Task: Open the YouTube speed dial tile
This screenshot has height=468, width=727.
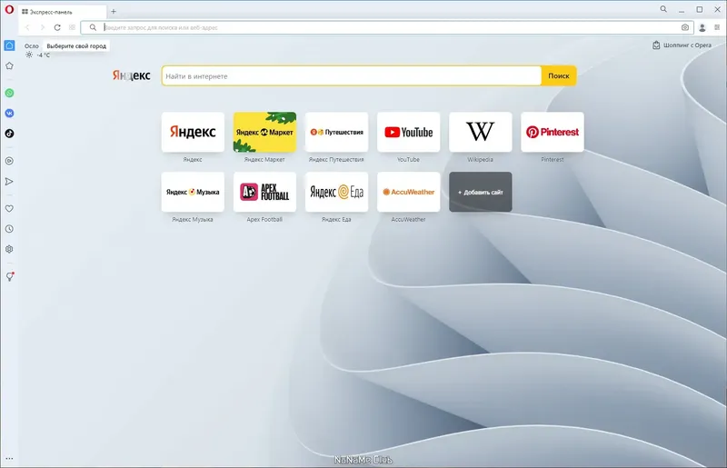Action: tap(408, 132)
